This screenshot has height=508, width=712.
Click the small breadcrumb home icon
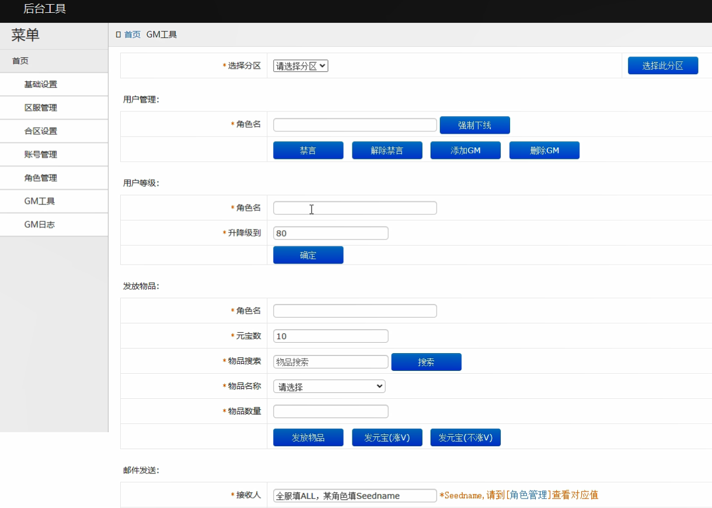[x=118, y=34]
